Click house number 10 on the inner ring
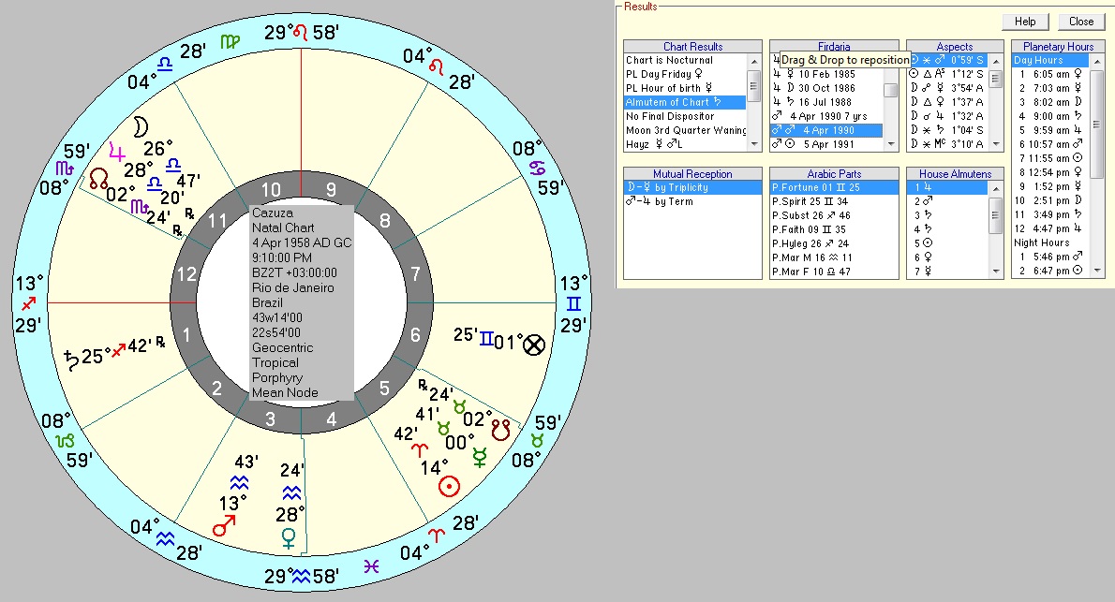 (271, 190)
